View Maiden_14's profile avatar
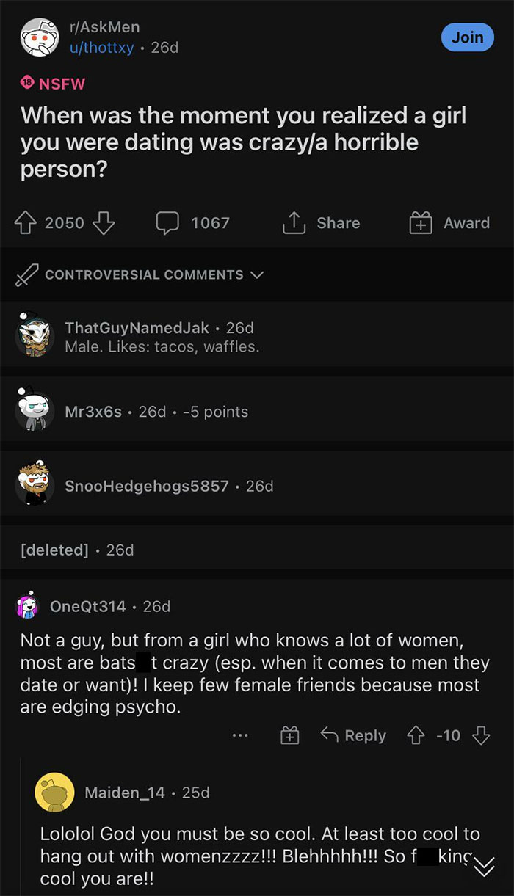The image size is (514, 896). point(54,792)
